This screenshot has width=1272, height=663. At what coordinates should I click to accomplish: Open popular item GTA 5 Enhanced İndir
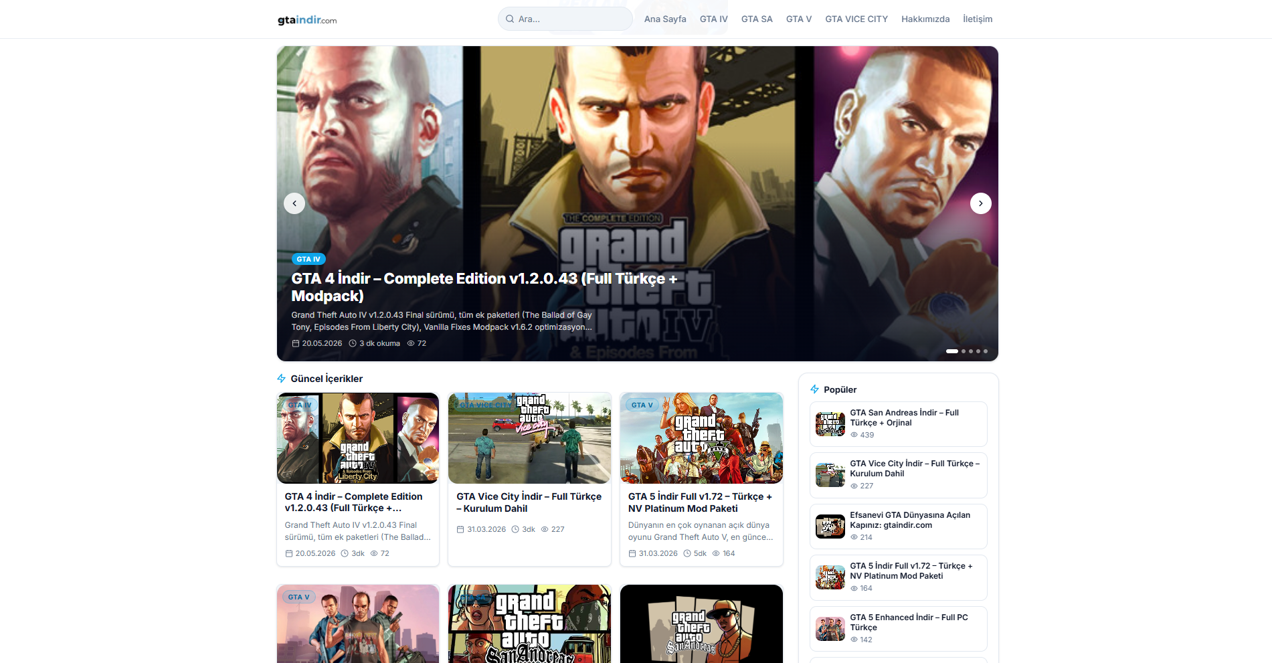(x=899, y=629)
